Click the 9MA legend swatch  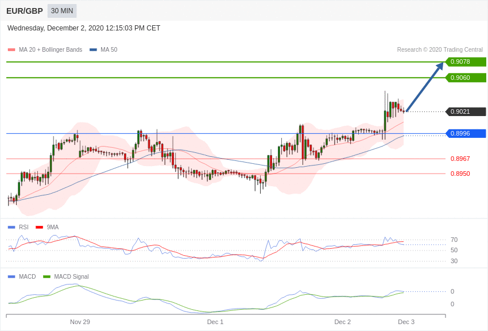tap(39, 228)
